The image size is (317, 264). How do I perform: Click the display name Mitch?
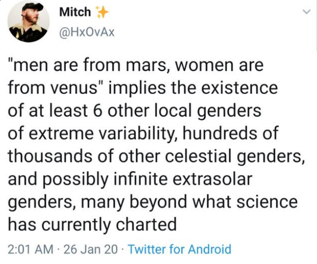pos(74,12)
